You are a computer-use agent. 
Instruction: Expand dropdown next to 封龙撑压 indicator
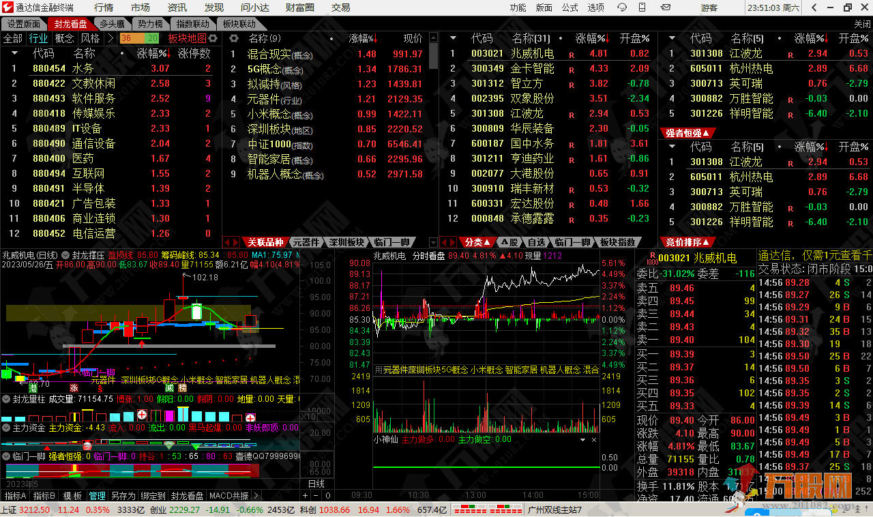click(x=66, y=255)
